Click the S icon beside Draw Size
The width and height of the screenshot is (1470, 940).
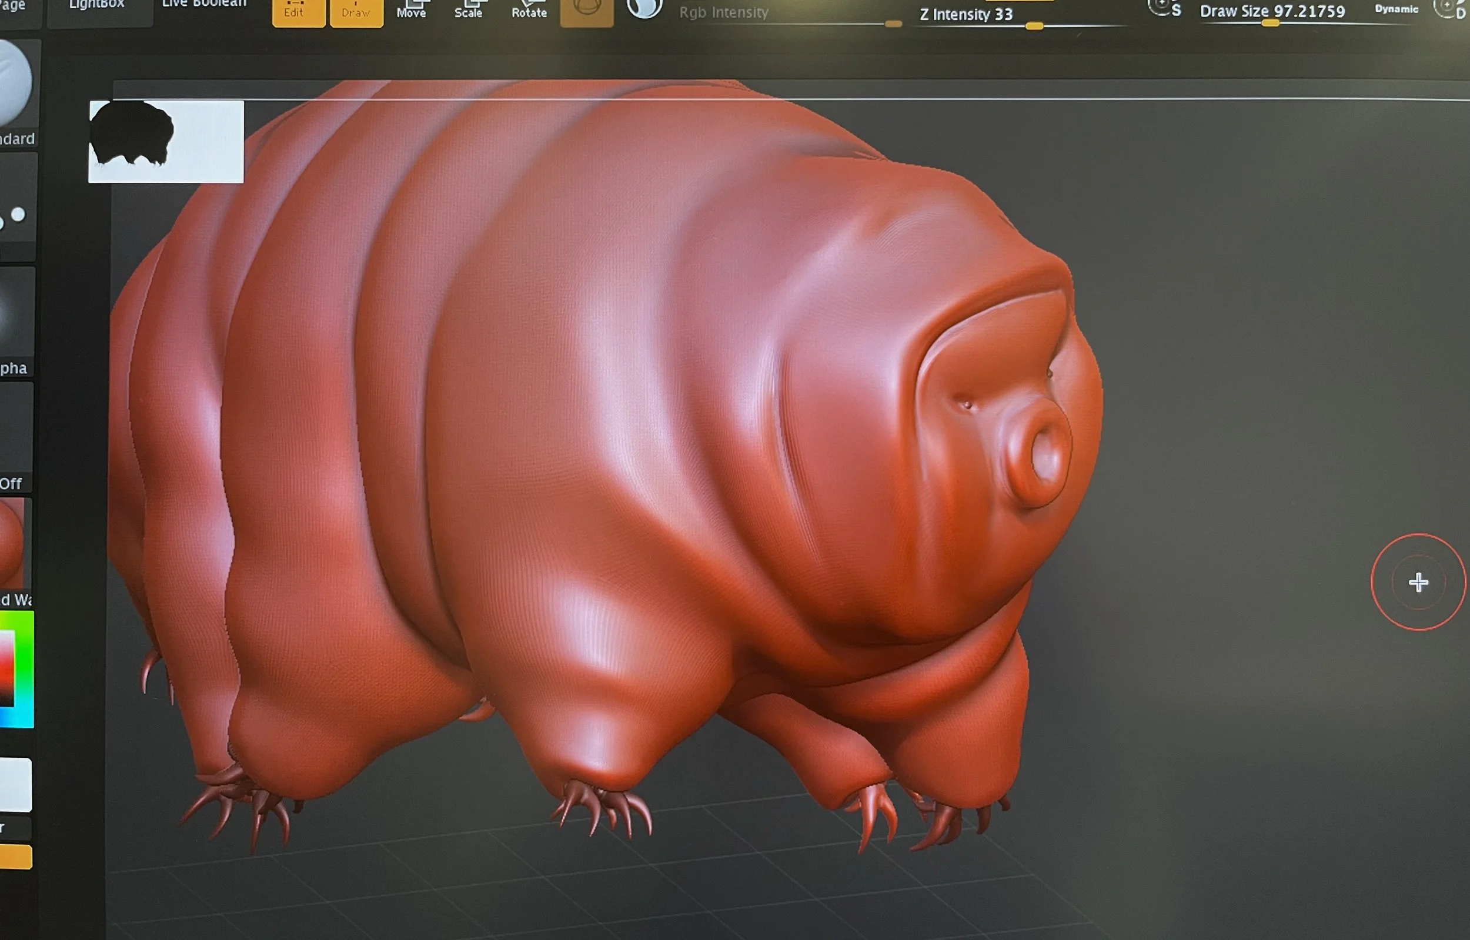(x=1165, y=9)
